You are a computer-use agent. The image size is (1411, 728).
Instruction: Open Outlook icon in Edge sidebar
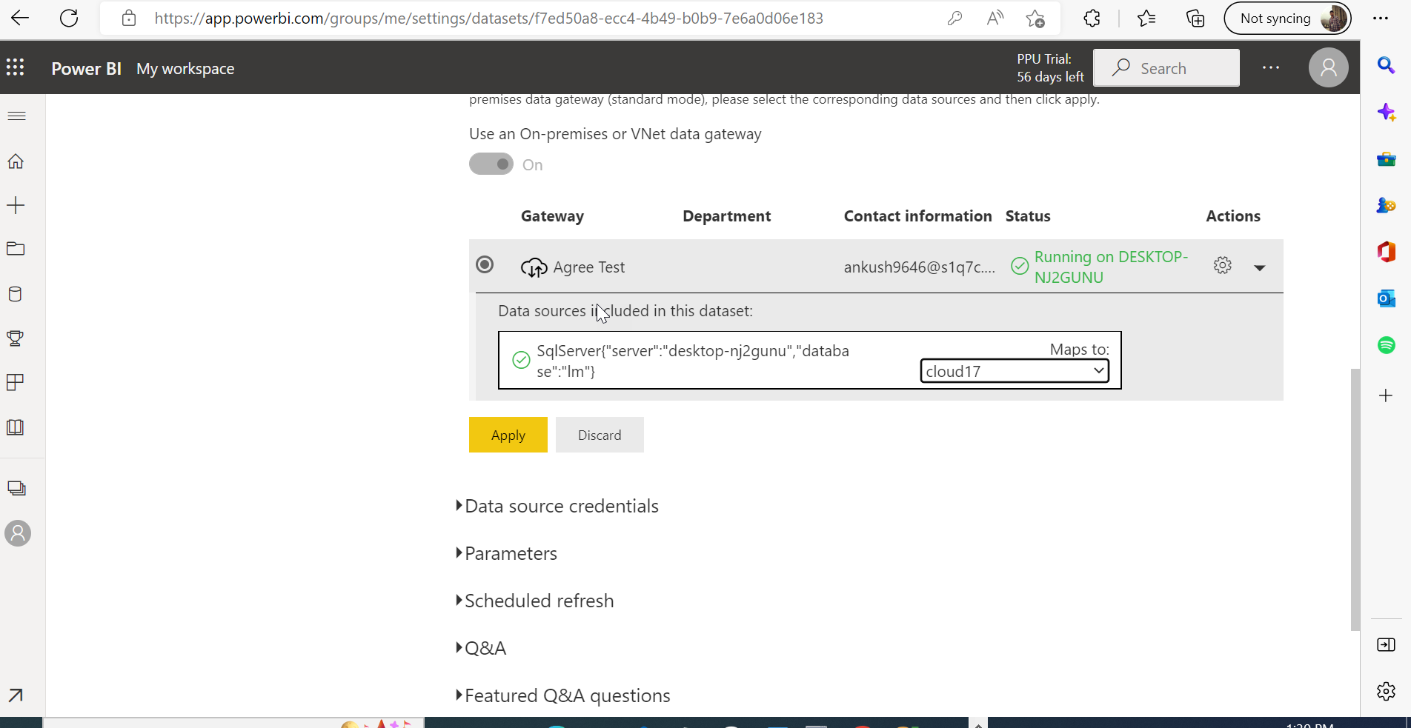[x=1387, y=298]
